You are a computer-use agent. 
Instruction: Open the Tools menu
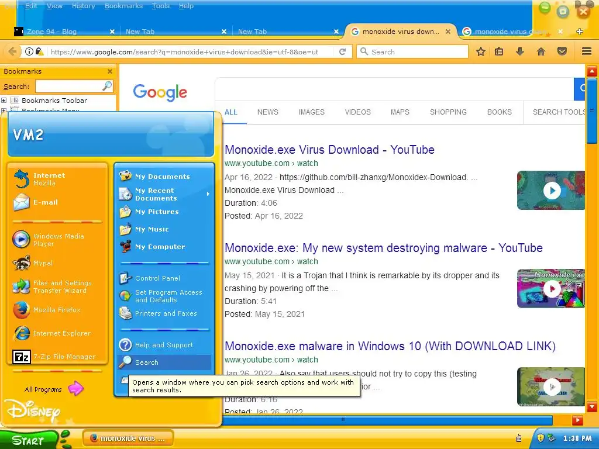160,6
